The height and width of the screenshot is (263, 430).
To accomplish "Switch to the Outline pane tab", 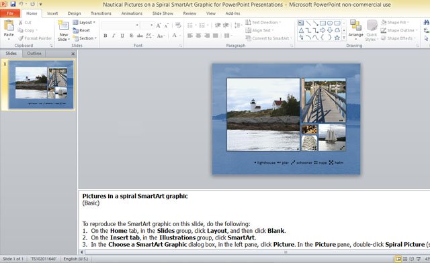I will (34, 54).
